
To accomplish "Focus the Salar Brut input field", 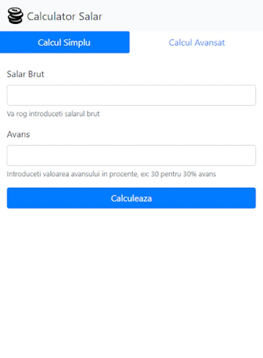I will (131, 95).
